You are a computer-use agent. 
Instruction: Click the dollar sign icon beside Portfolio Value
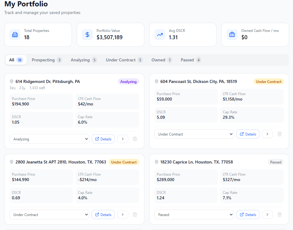(87, 35)
